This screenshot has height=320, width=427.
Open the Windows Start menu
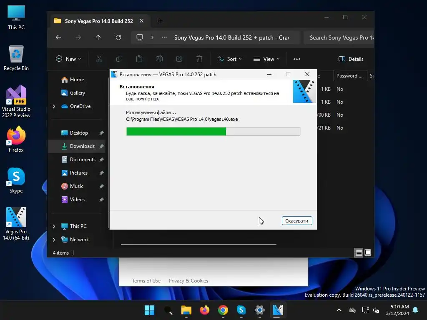(150, 310)
